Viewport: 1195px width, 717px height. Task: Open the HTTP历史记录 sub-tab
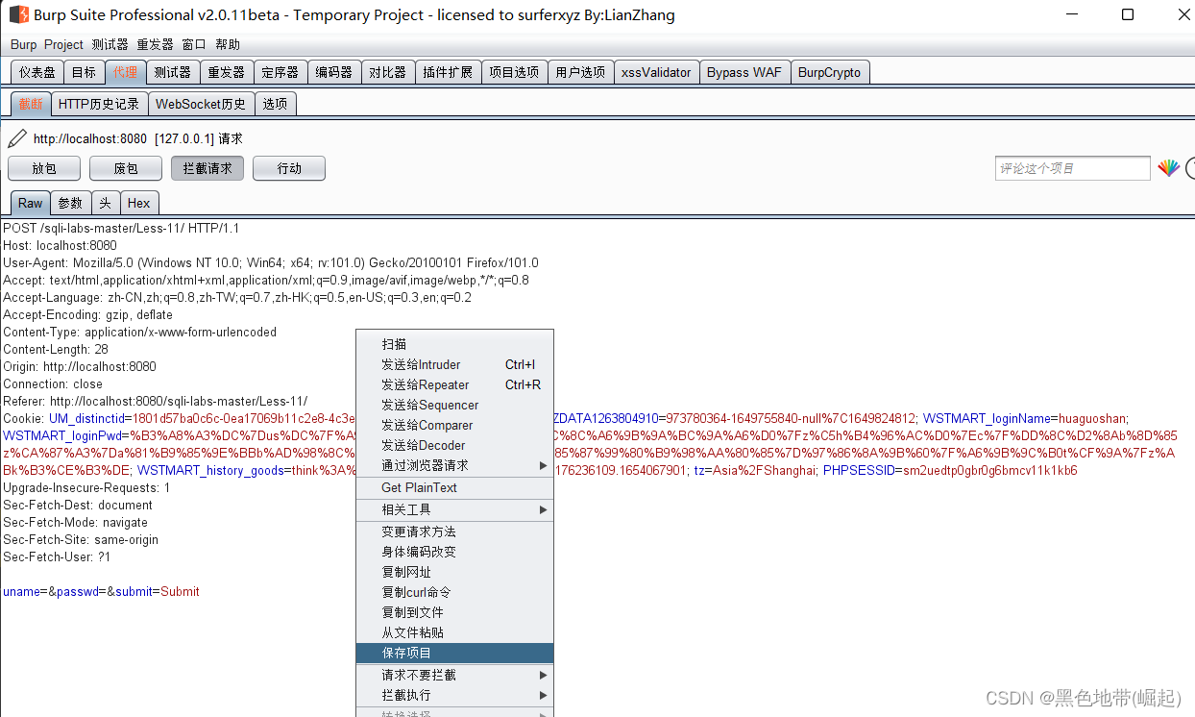[99, 104]
